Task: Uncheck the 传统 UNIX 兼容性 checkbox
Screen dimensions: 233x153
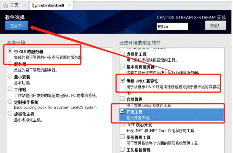Action: coord(122,80)
